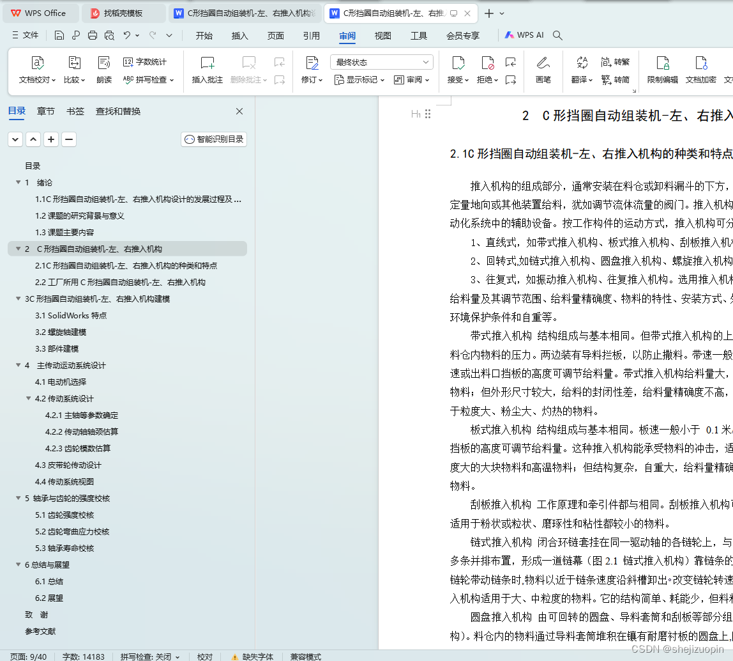Open the 文件 file menu
The width and height of the screenshot is (733, 661).
coord(26,35)
